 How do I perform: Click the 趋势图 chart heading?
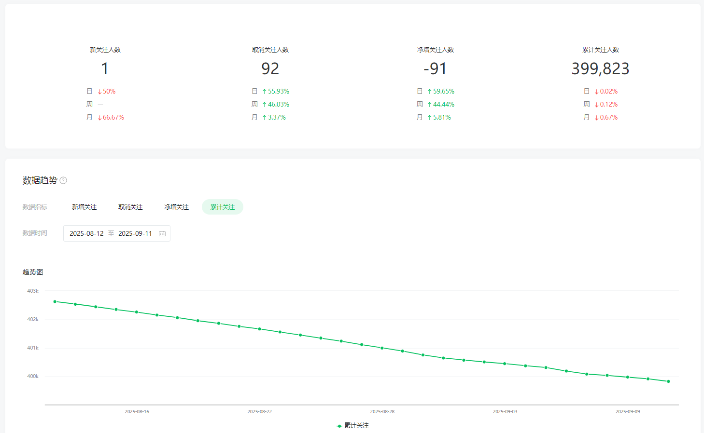(x=33, y=272)
